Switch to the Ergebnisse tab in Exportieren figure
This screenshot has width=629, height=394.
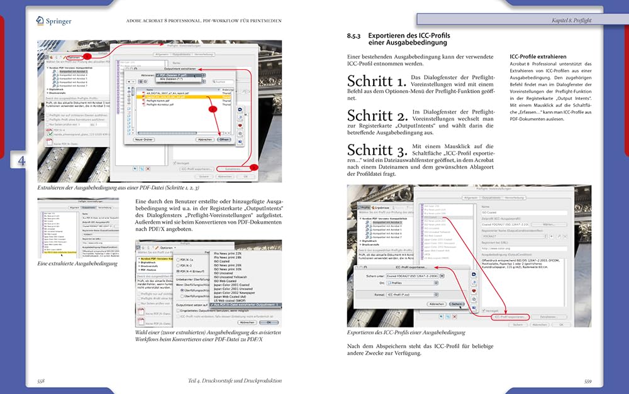point(381,207)
